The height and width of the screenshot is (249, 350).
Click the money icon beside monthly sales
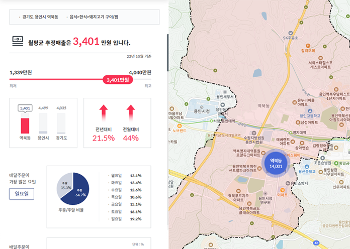(18, 42)
